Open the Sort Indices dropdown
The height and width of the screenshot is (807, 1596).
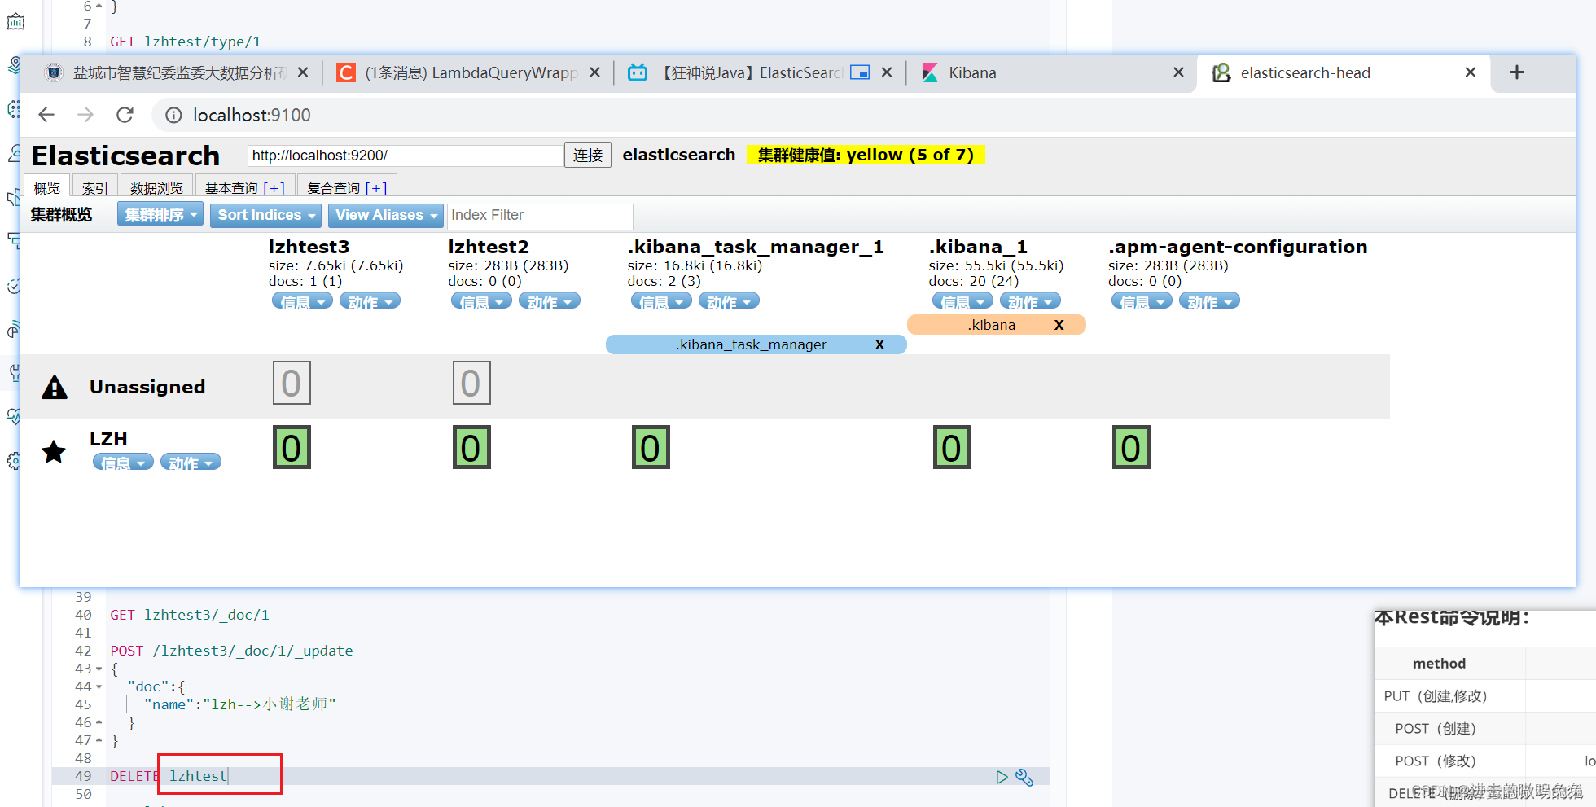(x=266, y=215)
